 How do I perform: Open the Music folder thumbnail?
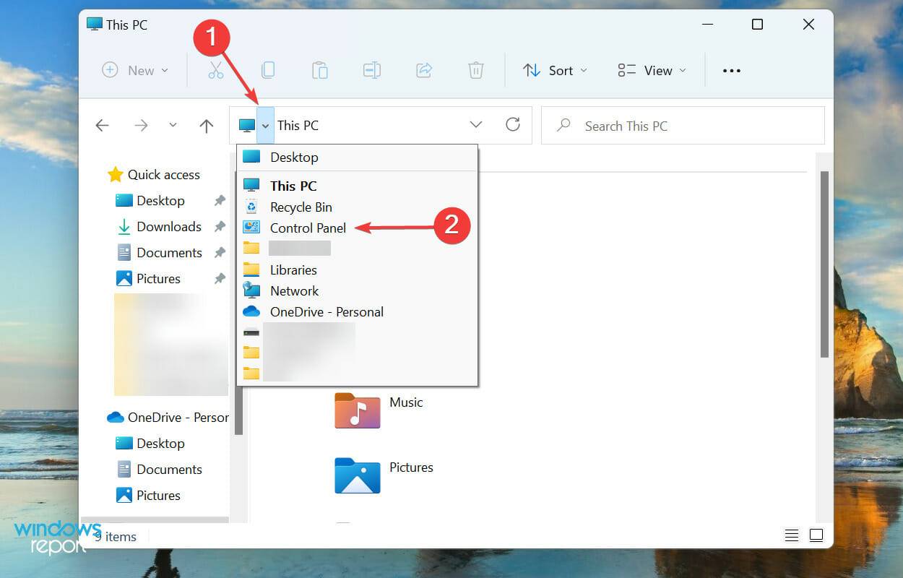(x=357, y=410)
